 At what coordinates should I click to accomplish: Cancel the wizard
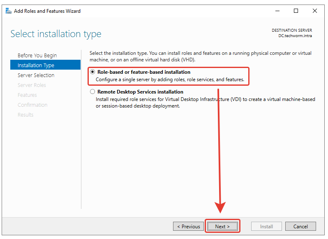pyautogui.click(x=300, y=226)
